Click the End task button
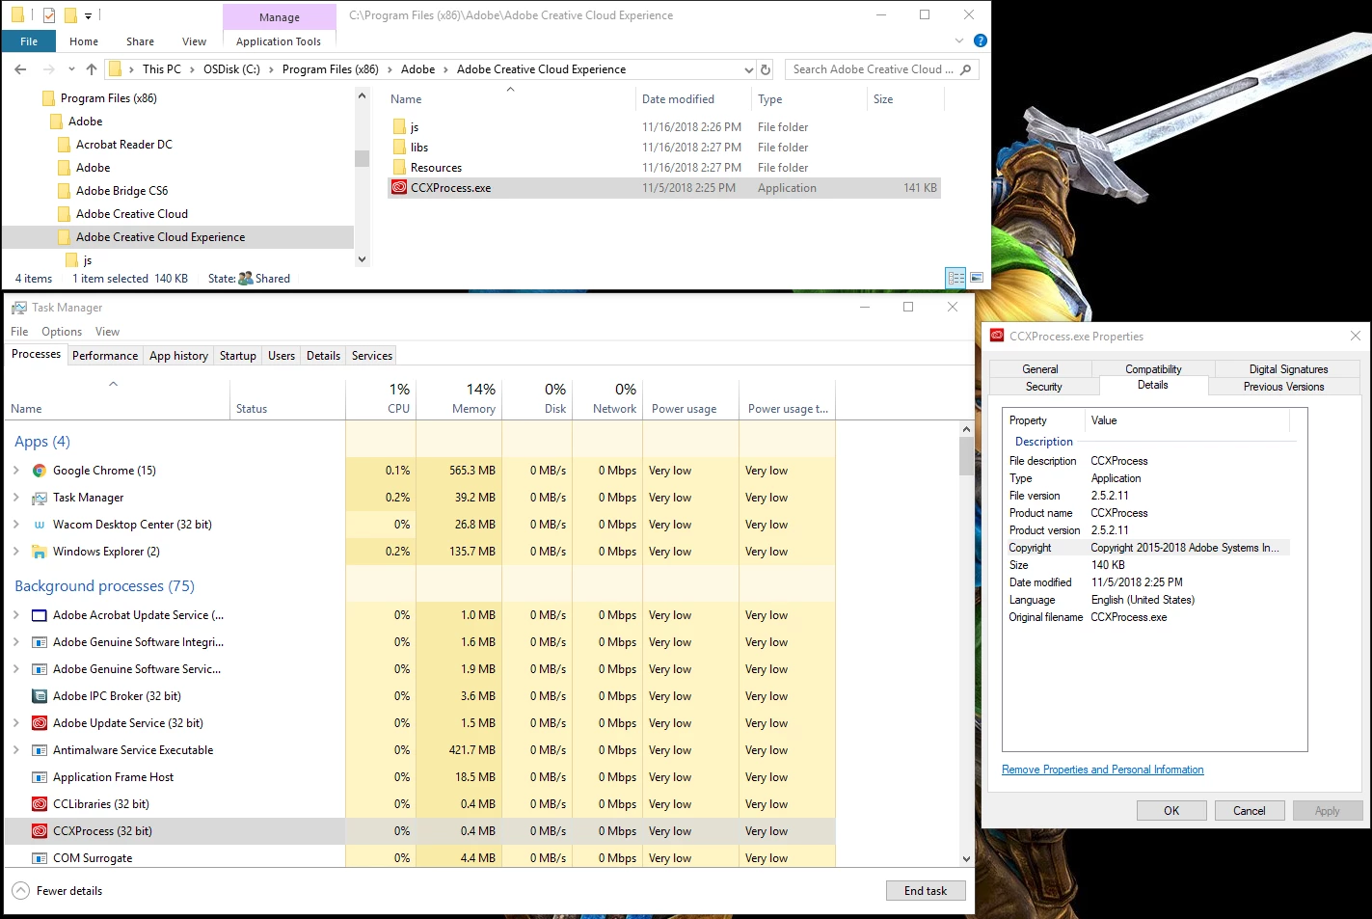Viewport: 1372px width, 919px height. click(926, 891)
